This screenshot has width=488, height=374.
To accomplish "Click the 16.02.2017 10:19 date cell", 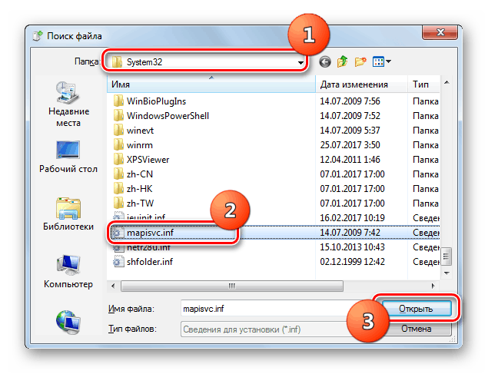I will click(x=352, y=218).
